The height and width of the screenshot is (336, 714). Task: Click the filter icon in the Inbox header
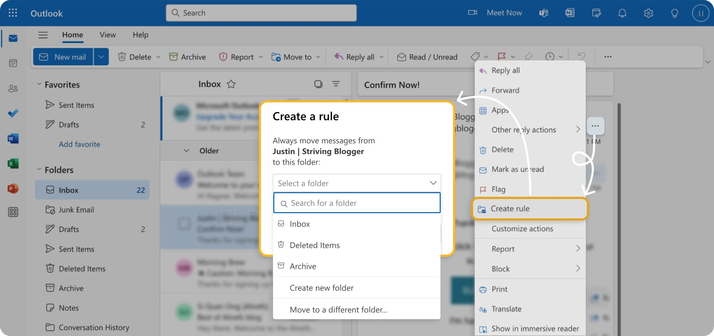coord(336,84)
